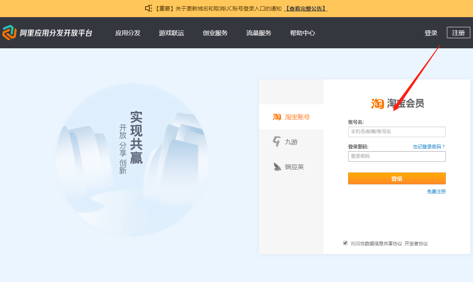The width and height of the screenshot is (473, 282).
Task: Focus the 登录密码 input field
Action: [397, 156]
